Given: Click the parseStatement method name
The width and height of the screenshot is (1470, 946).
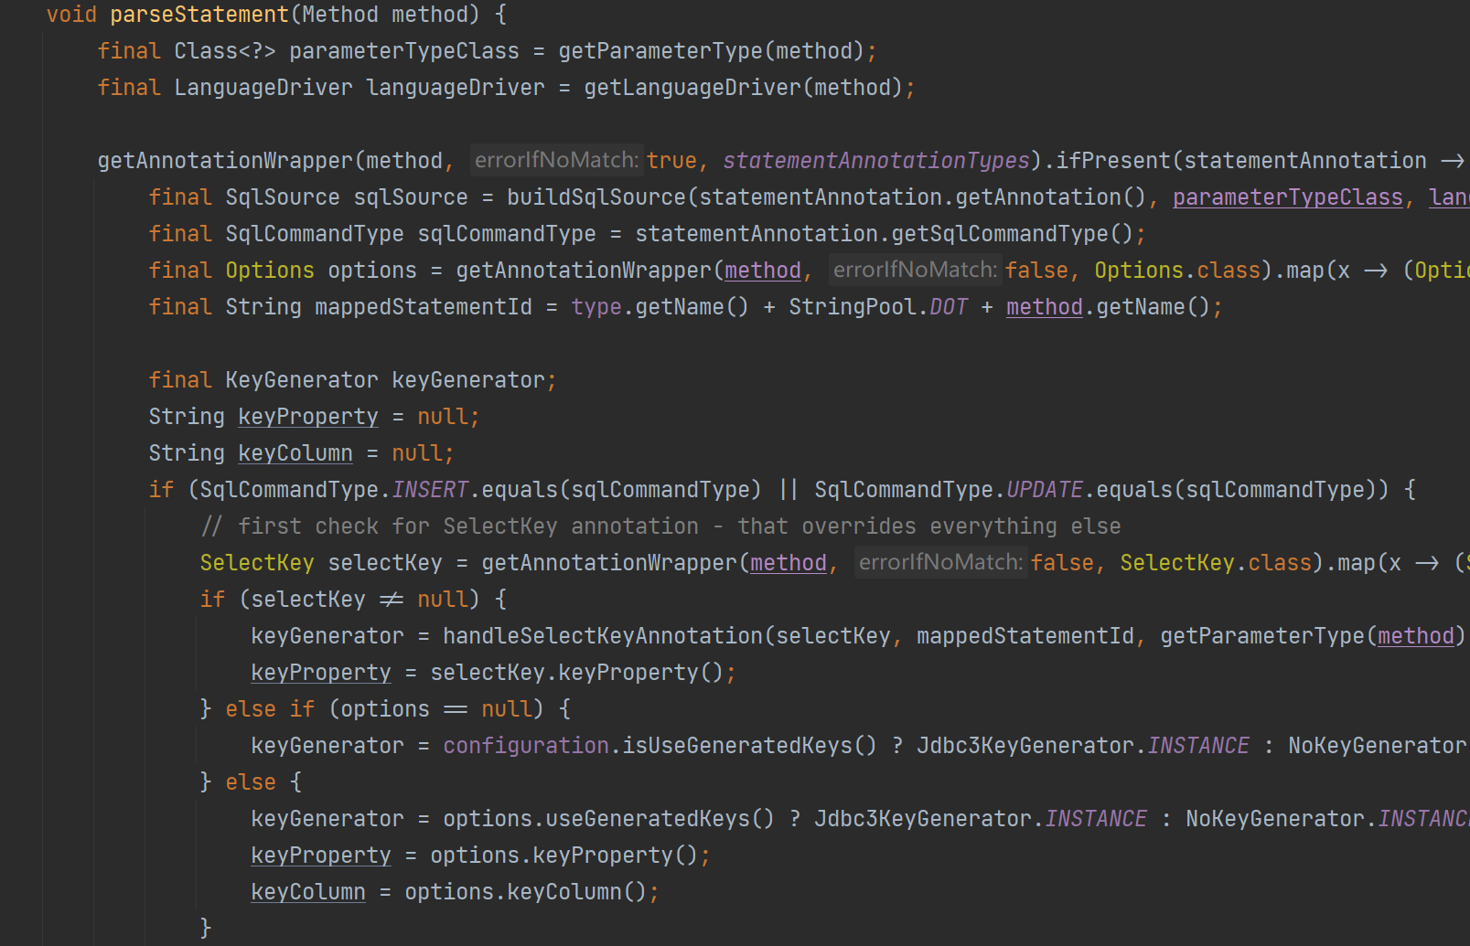Looking at the screenshot, I should click(x=199, y=15).
